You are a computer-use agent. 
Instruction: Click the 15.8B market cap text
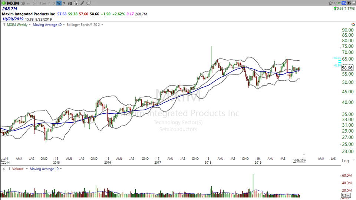[x=29, y=20]
